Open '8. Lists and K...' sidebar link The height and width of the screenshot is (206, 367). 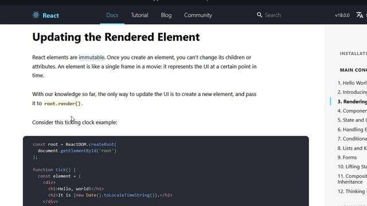(x=352, y=148)
